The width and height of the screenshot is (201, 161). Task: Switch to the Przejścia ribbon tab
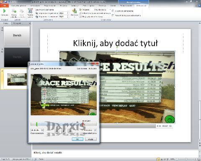point(64,5)
